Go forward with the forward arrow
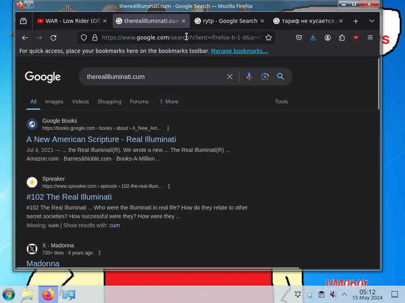The width and height of the screenshot is (405, 303). point(39,37)
